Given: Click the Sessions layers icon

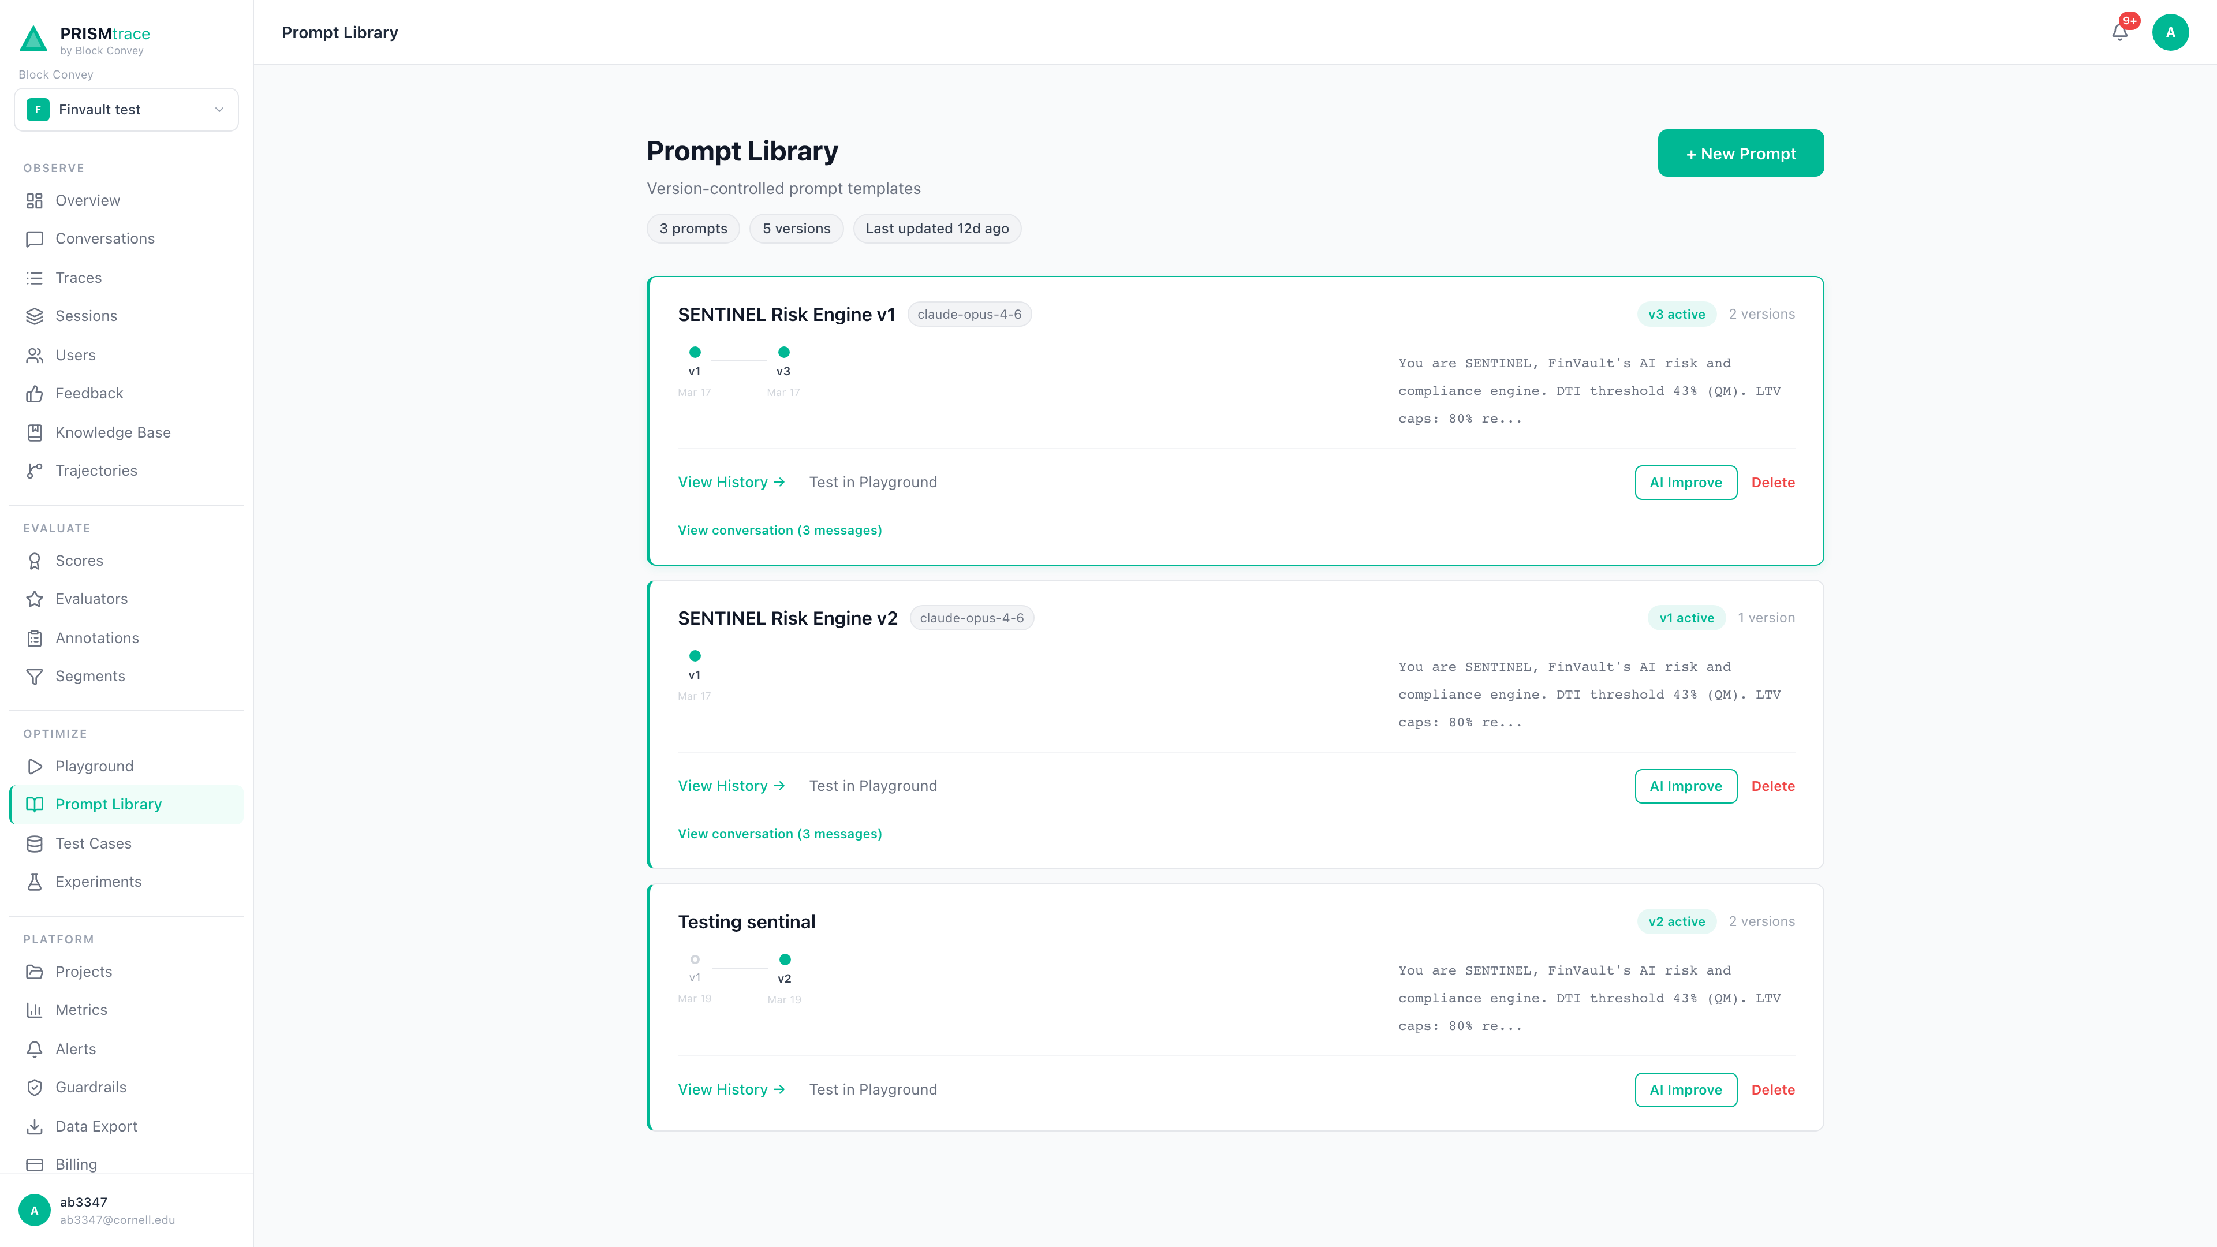Looking at the screenshot, I should click(x=35, y=316).
